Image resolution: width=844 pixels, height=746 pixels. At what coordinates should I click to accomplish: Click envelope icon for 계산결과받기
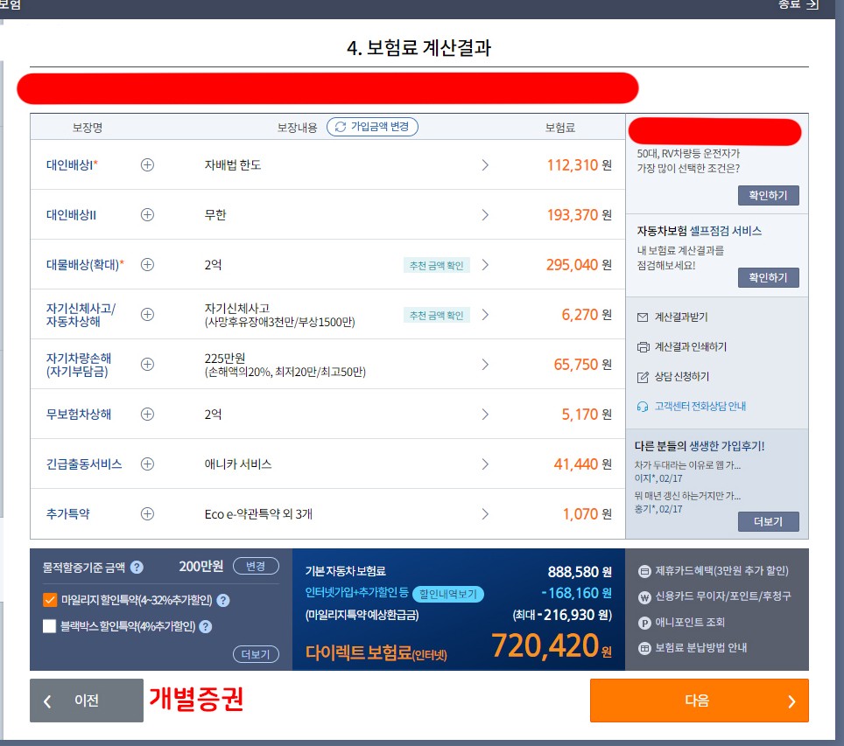click(643, 317)
